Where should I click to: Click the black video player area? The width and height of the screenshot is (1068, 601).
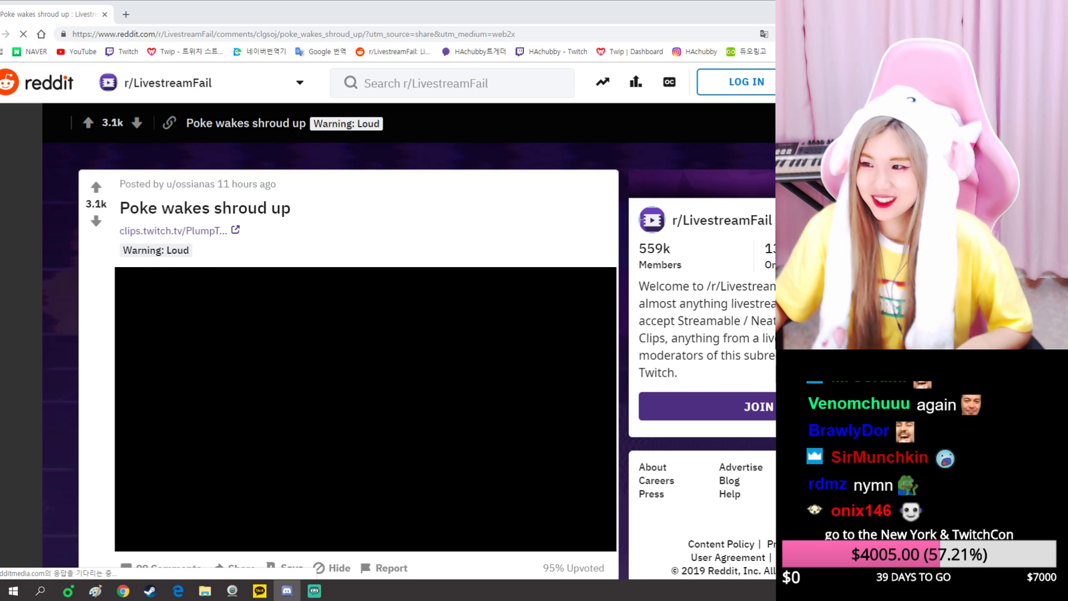(365, 409)
